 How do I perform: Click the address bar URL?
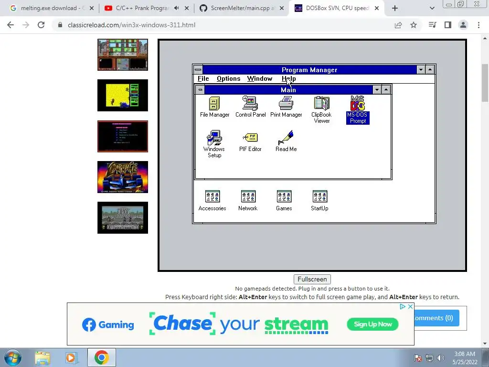pos(131,25)
